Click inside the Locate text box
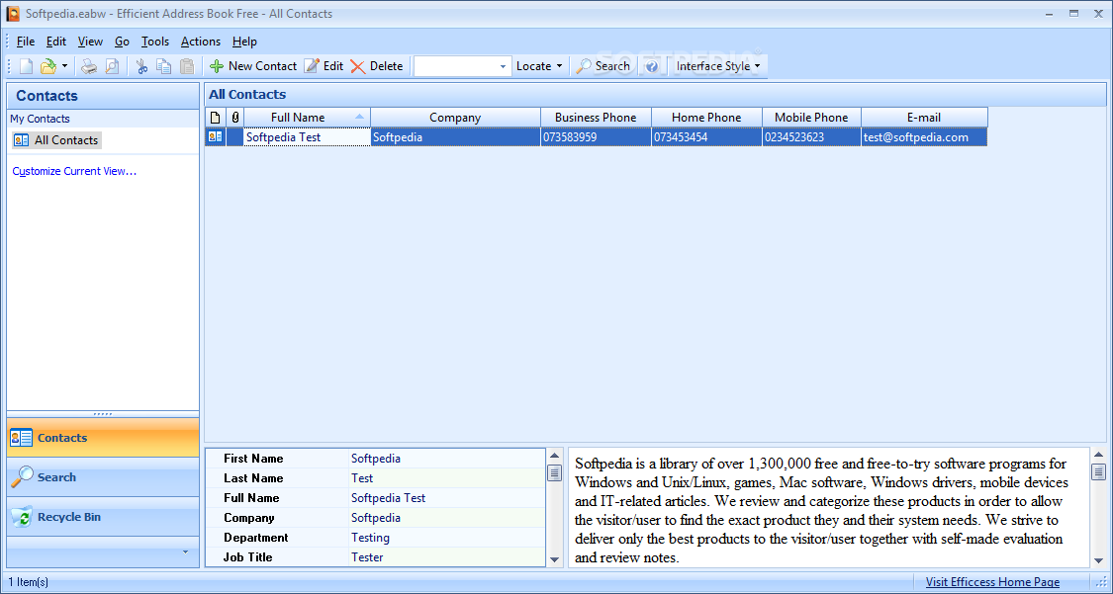The image size is (1113, 594). pyautogui.click(x=456, y=66)
